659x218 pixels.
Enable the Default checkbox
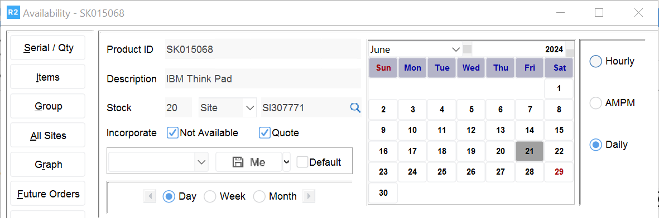pos(302,162)
